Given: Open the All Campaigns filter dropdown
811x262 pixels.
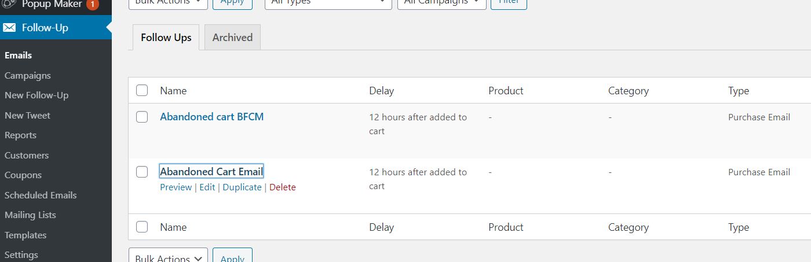Looking at the screenshot, I should 442,2.
